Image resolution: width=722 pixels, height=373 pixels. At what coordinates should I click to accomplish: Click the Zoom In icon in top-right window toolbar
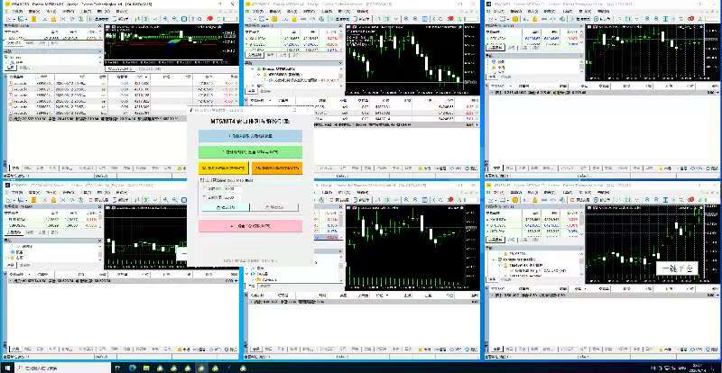(x=647, y=19)
